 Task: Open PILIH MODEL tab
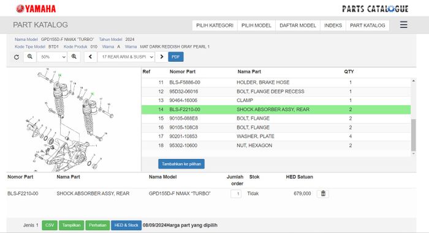tap(256, 26)
